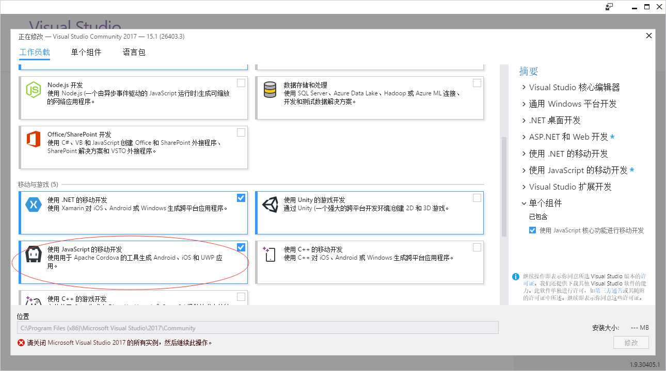The height and width of the screenshot is (371, 666).
Task: Click the C++ 的移动开发 phone icon
Action: coord(269,254)
